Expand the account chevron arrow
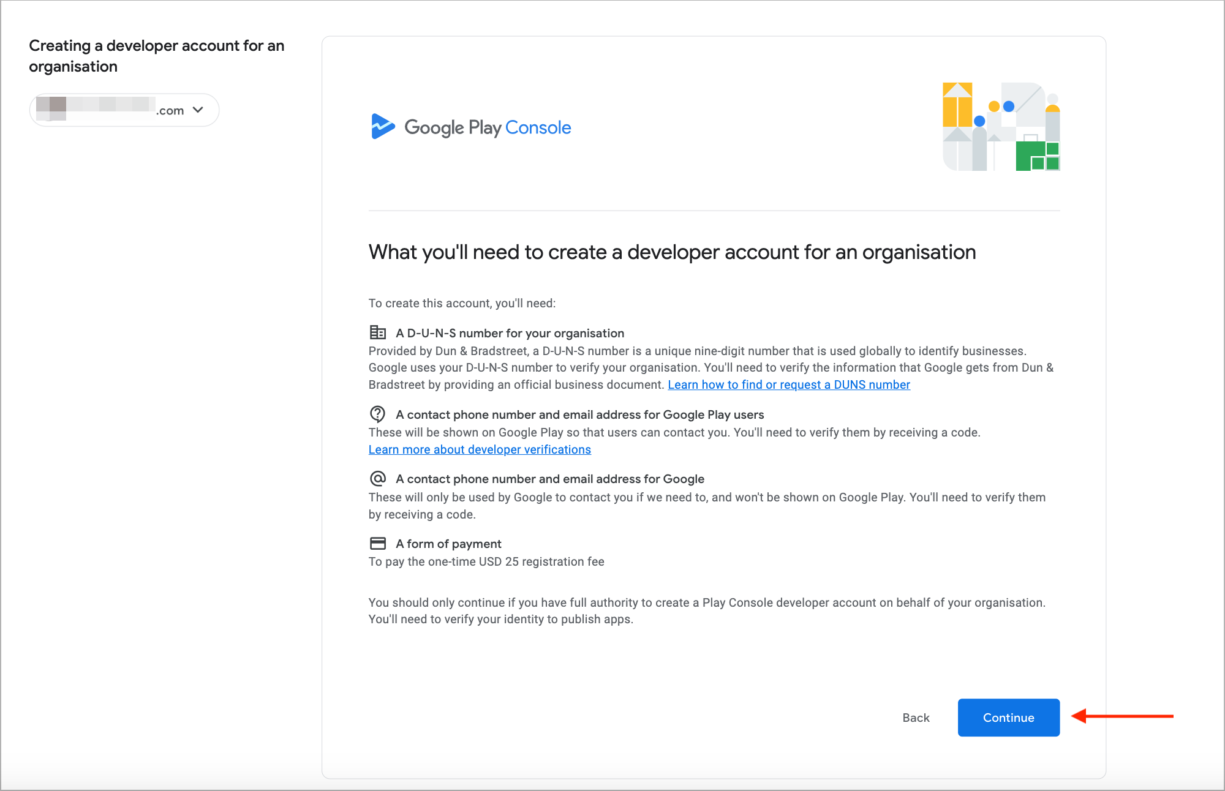Screen dimensions: 1225x791 198,110
